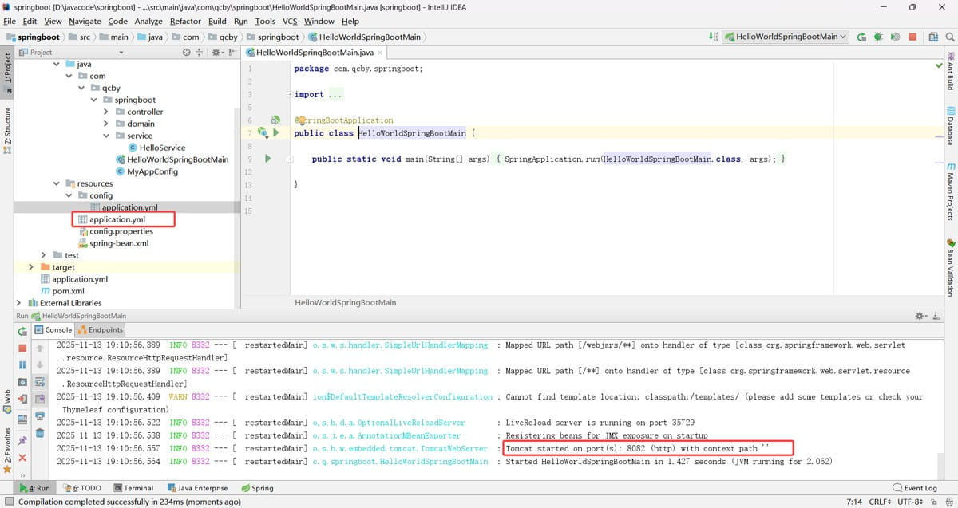The width and height of the screenshot is (958, 508).
Task: Rerun HelloWorldSpringBootMain from top toolbar
Action: pos(861,37)
